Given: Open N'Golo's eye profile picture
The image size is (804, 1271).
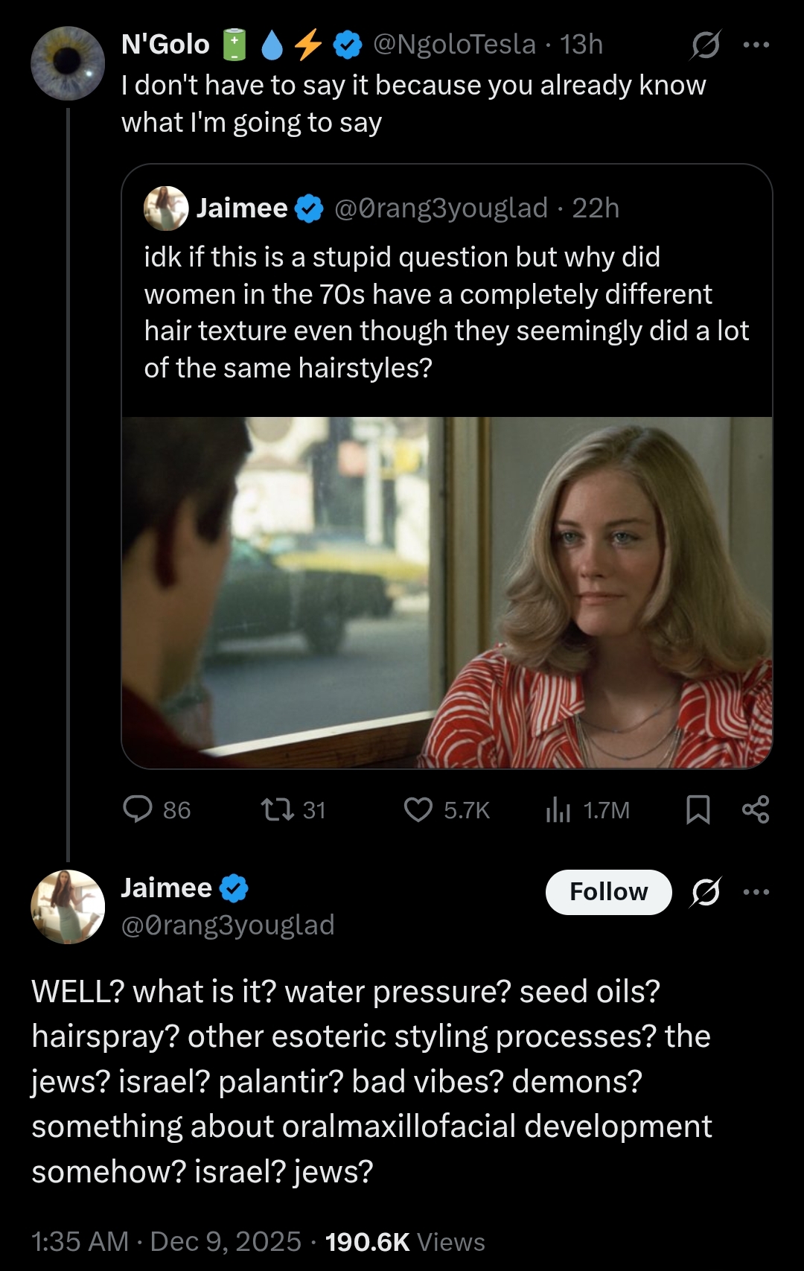Looking at the screenshot, I should point(68,63).
